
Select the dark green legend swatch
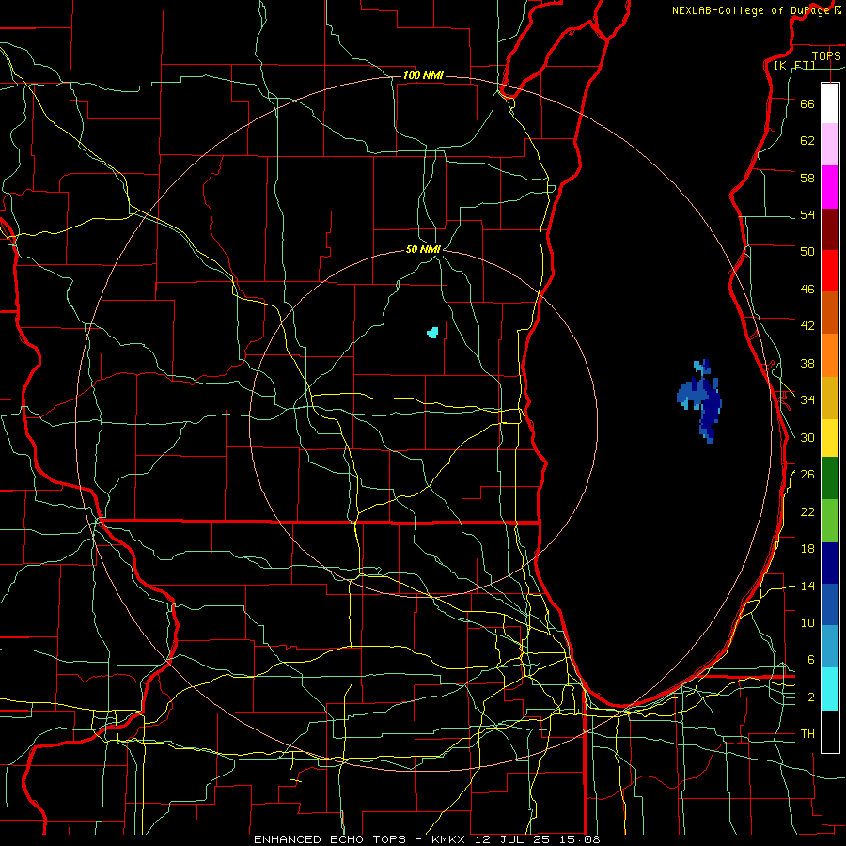click(x=830, y=478)
